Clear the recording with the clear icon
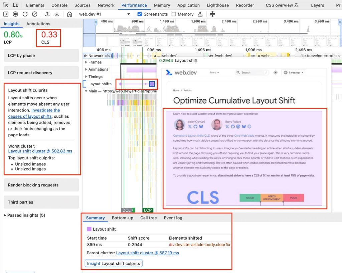Viewport: 342px width, 273px height. (34, 14)
